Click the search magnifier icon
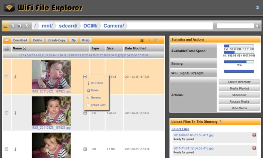Screen dimensions: 263x158 pyautogui.click(x=257, y=26)
